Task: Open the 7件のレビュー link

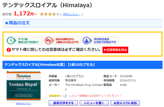Action: pos(71,14)
